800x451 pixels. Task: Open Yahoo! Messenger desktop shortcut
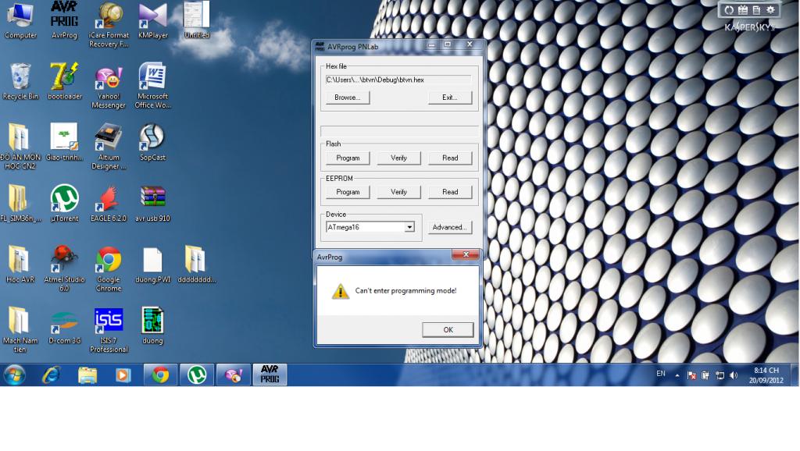(x=109, y=86)
